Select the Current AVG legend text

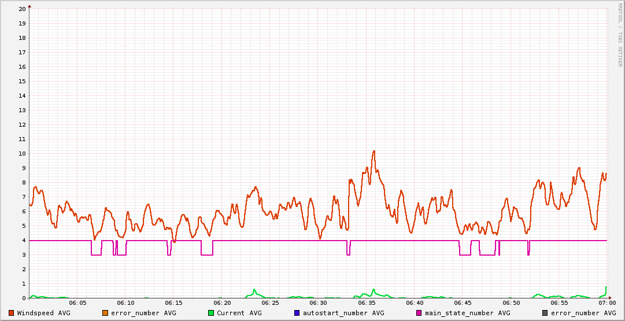[239, 313]
